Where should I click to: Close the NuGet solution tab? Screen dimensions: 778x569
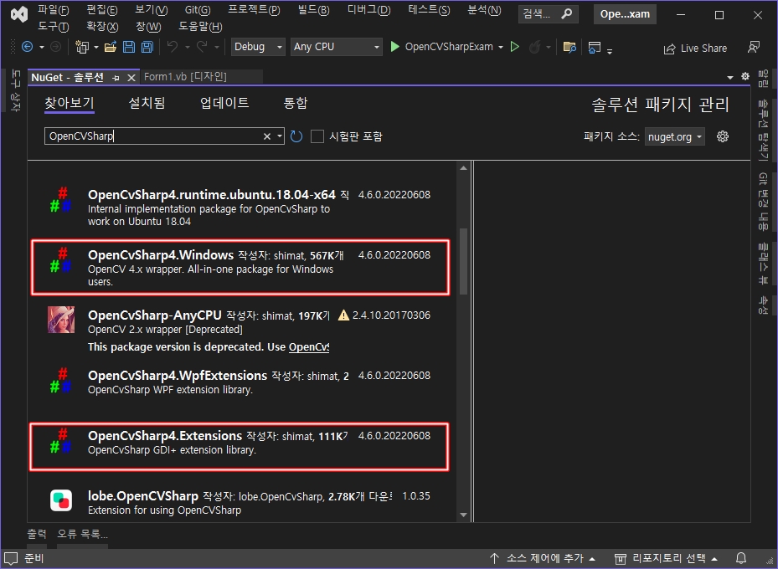[131, 78]
